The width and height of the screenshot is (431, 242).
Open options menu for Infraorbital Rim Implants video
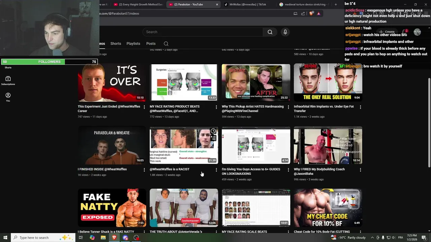(360, 107)
